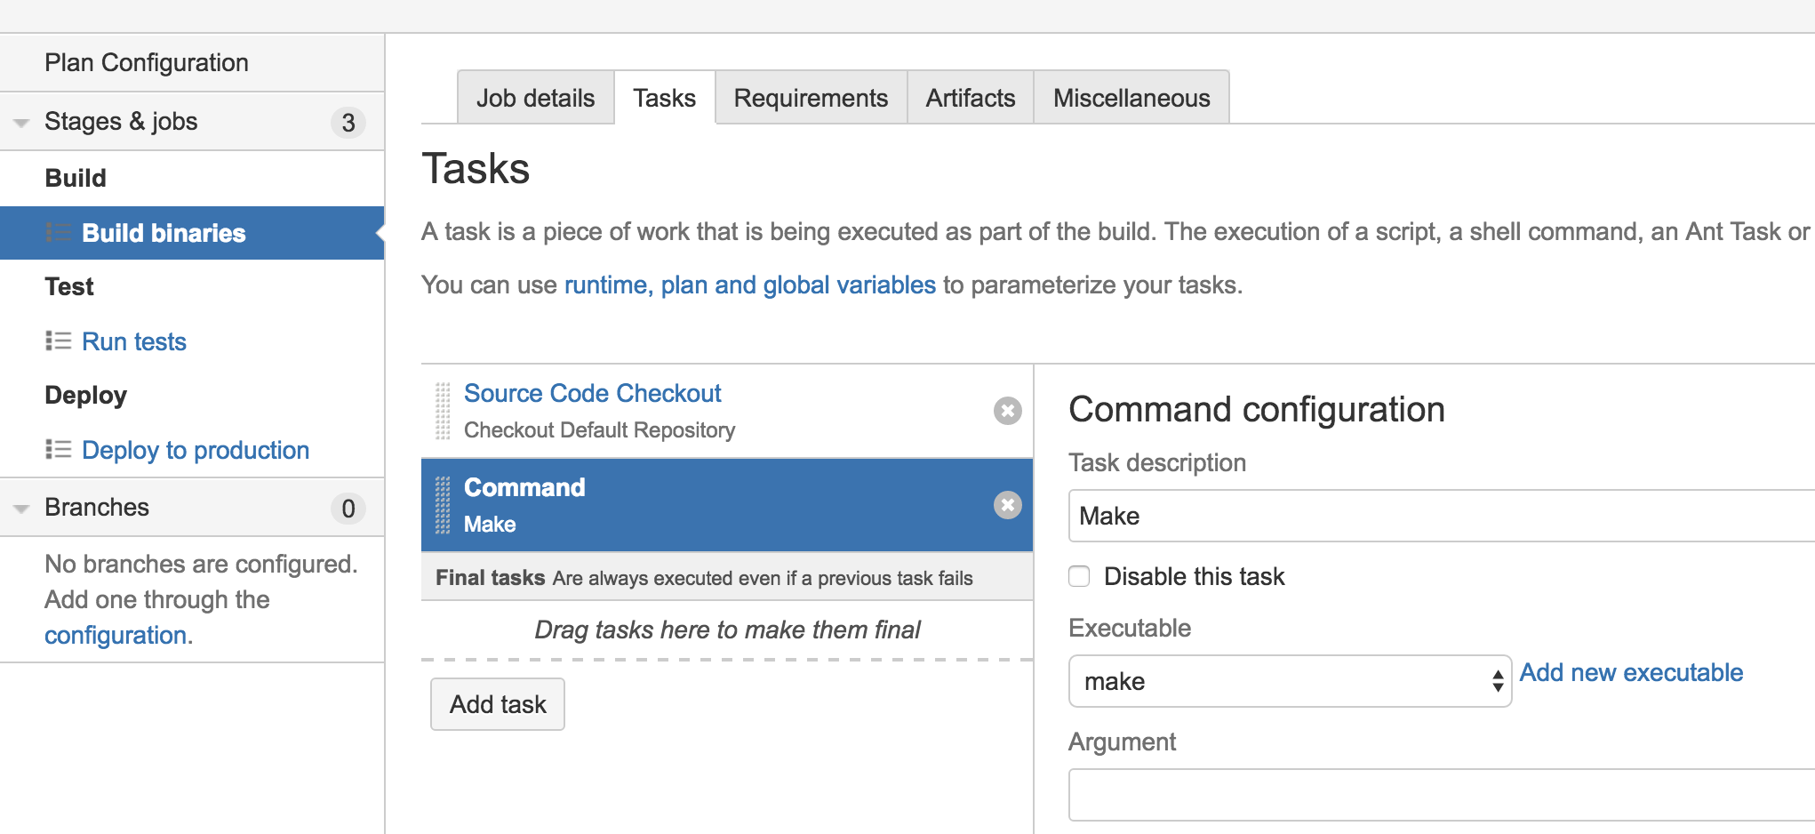Focus the Argument input field
The height and width of the screenshot is (834, 1815).
pyautogui.click(x=1440, y=795)
